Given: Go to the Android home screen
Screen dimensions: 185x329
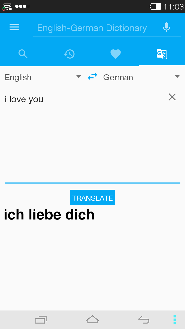Looking at the screenshot, I should [x=92, y=319].
